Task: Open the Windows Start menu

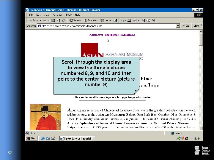Action: [32, 138]
